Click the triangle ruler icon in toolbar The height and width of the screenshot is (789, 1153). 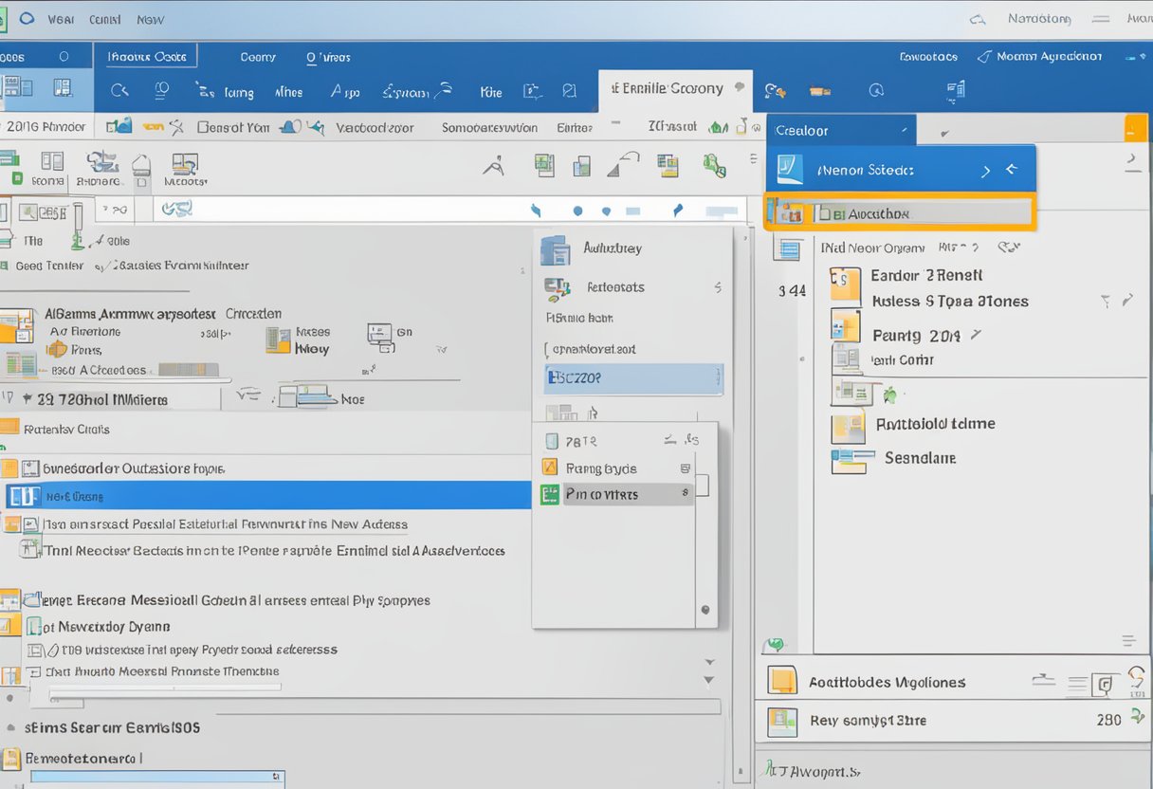pos(623,166)
